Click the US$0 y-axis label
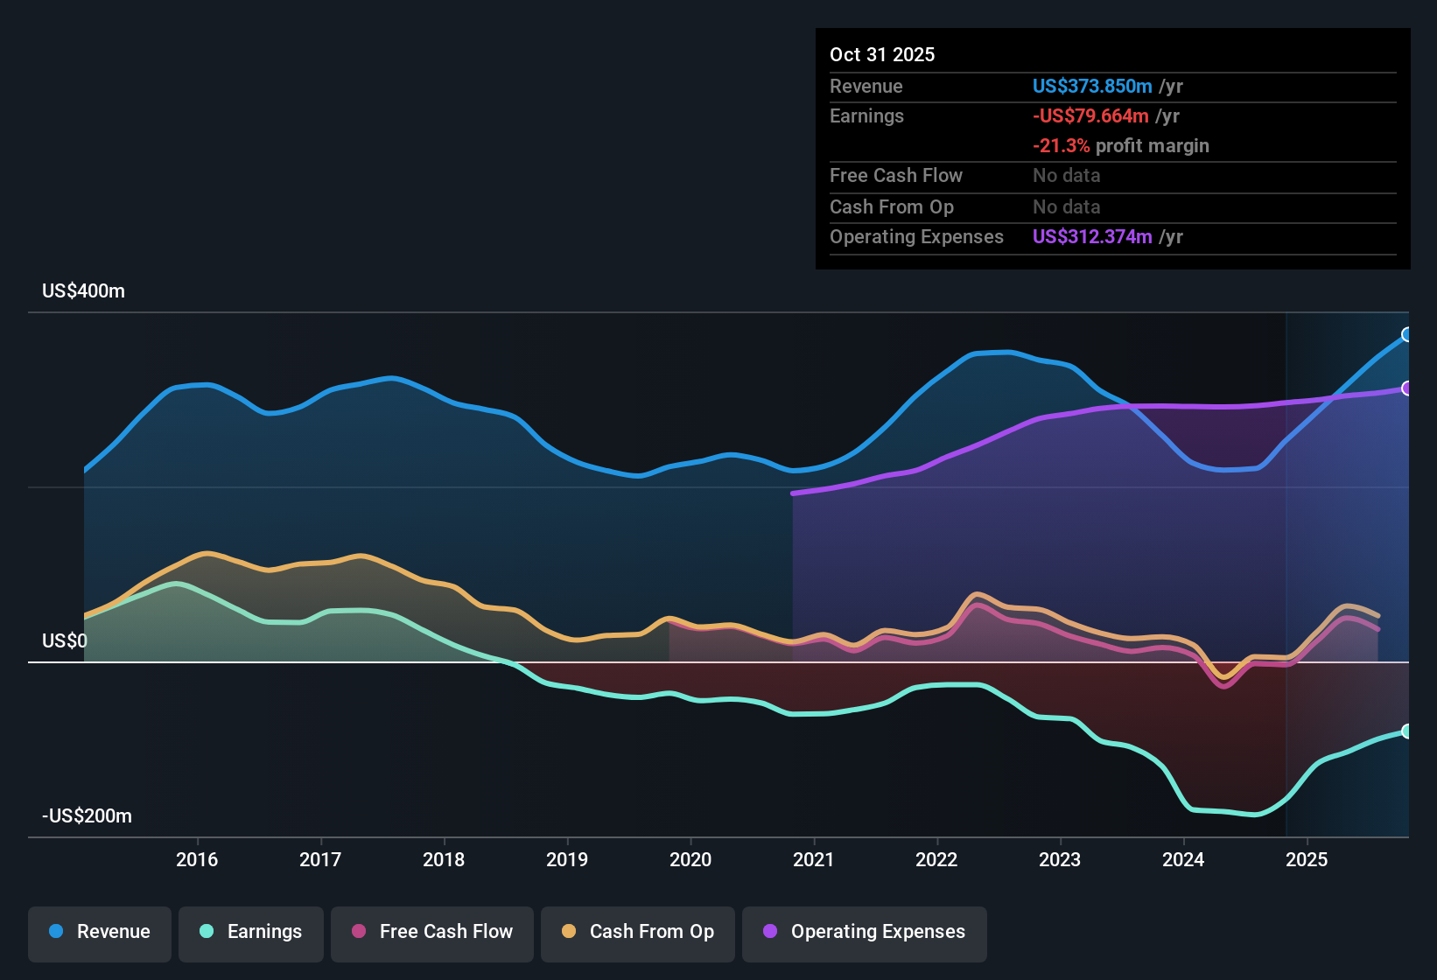This screenshot has width=1437, height=980. 65,641
